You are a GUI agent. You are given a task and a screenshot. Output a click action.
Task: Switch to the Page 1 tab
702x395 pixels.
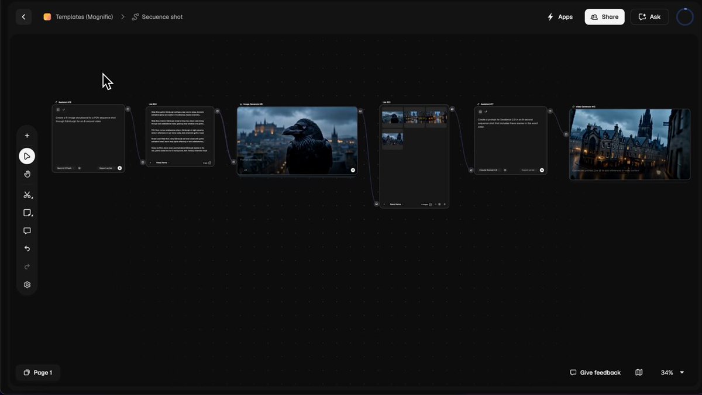click(38, 372)
